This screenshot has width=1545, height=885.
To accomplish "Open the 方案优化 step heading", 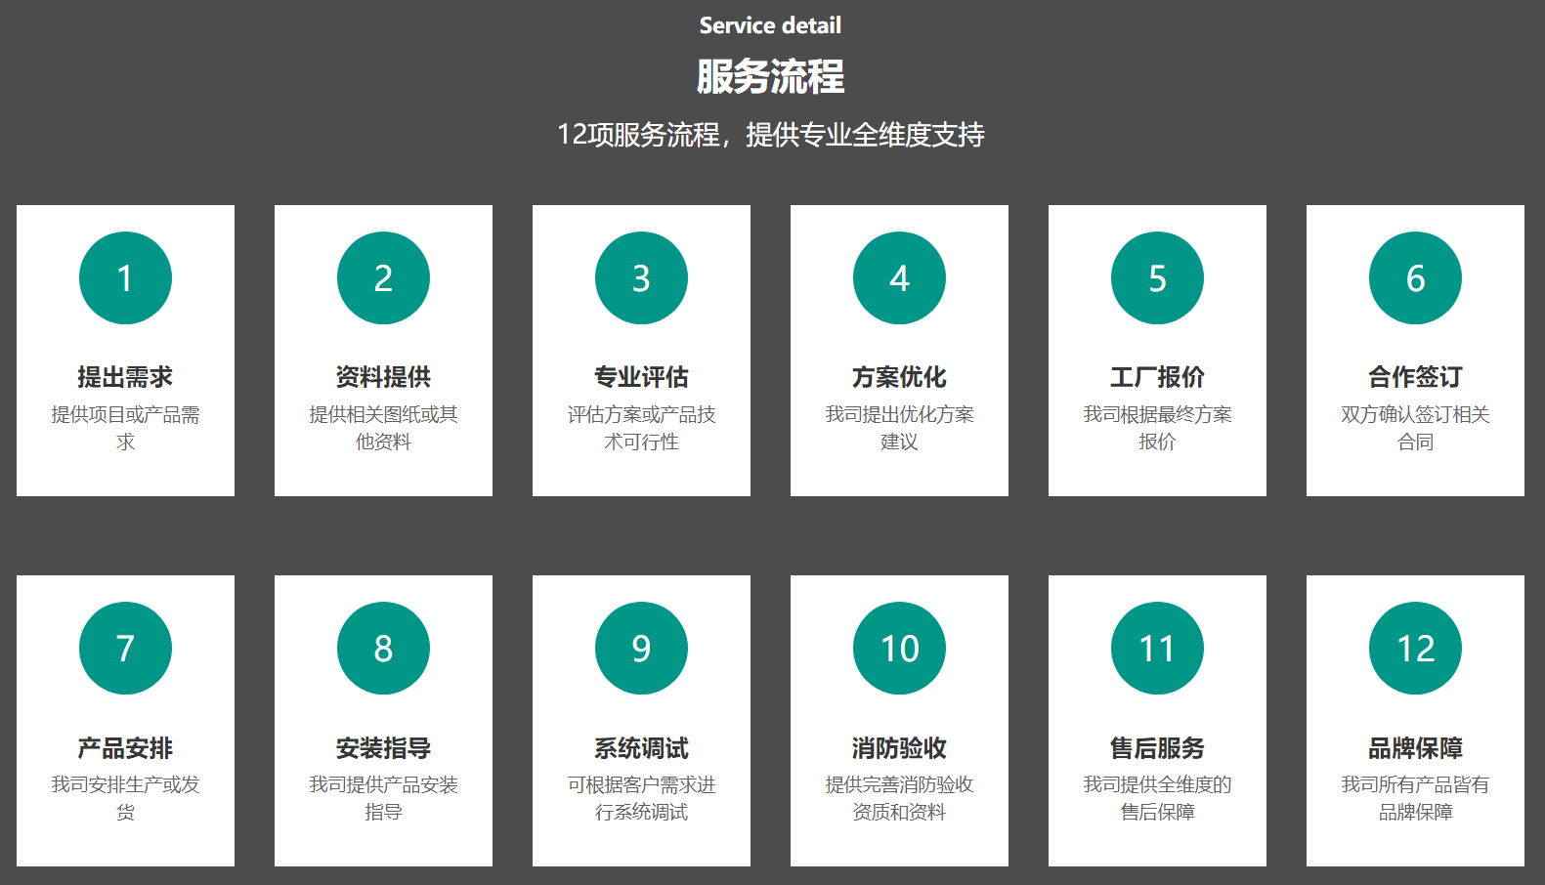I will coord(899,377).
